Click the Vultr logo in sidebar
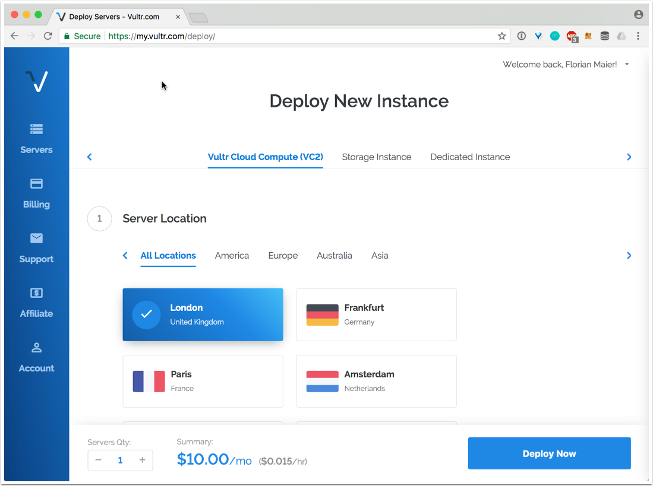The width and height of the screenshot is (653, 486). [x=37, y=81]
